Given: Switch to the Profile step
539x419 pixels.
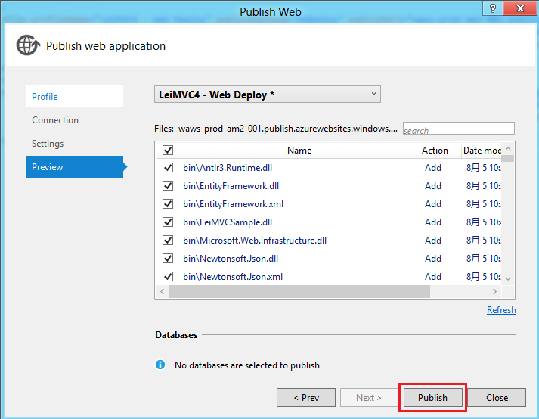Looking at the screenshot, I should point(74,96).
